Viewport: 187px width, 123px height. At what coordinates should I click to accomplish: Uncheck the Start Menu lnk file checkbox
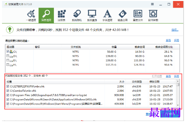(8, 104)
